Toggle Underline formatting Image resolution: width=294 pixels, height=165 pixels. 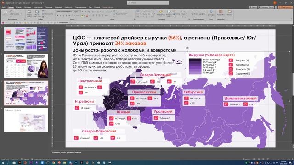click(x=63, y=15)
